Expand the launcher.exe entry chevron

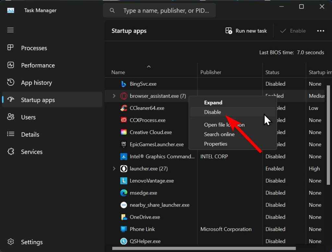(114, 168)
